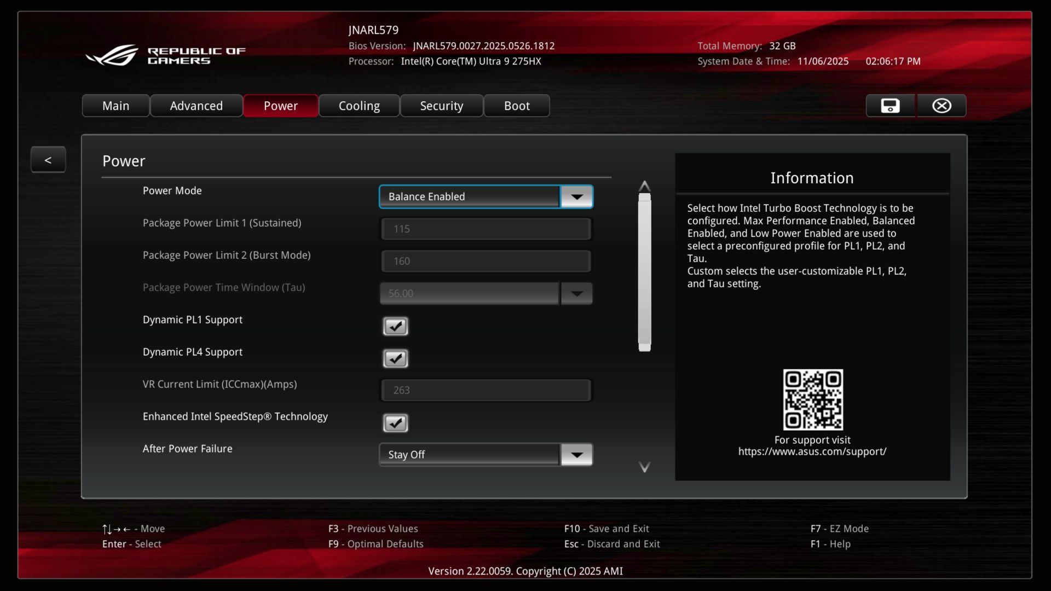Viewport: 1051px width, 591px height.
Task: Go to the Security tab
Action: click(441, 106)
